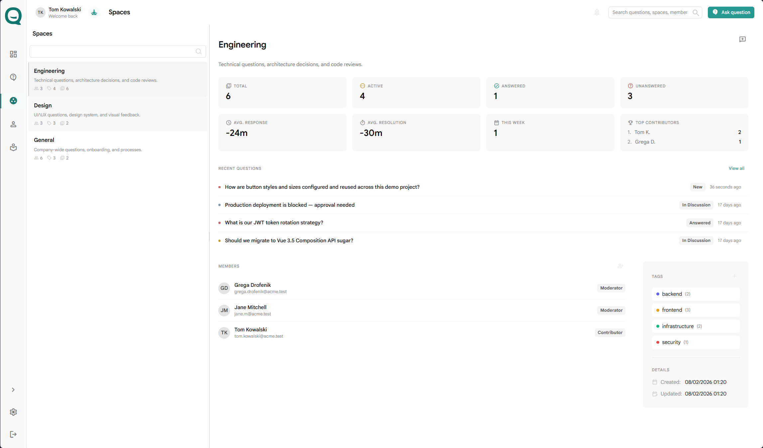
Task: Click the blue dot on the backend tag
Action: tap(658, 294)
